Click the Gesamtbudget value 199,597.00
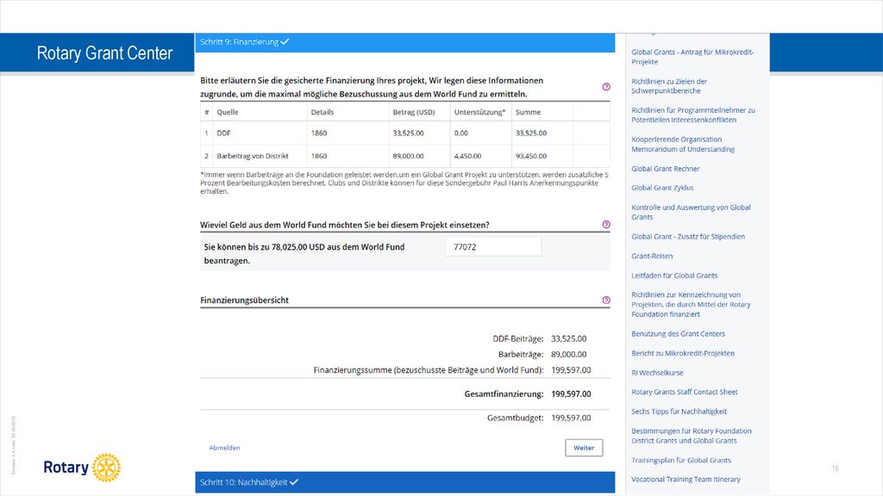The image size is (883, 496). 571,418
